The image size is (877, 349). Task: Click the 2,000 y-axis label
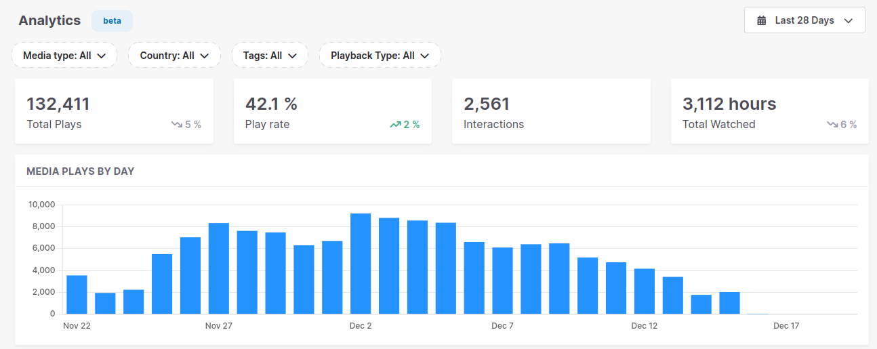(44, 292)
